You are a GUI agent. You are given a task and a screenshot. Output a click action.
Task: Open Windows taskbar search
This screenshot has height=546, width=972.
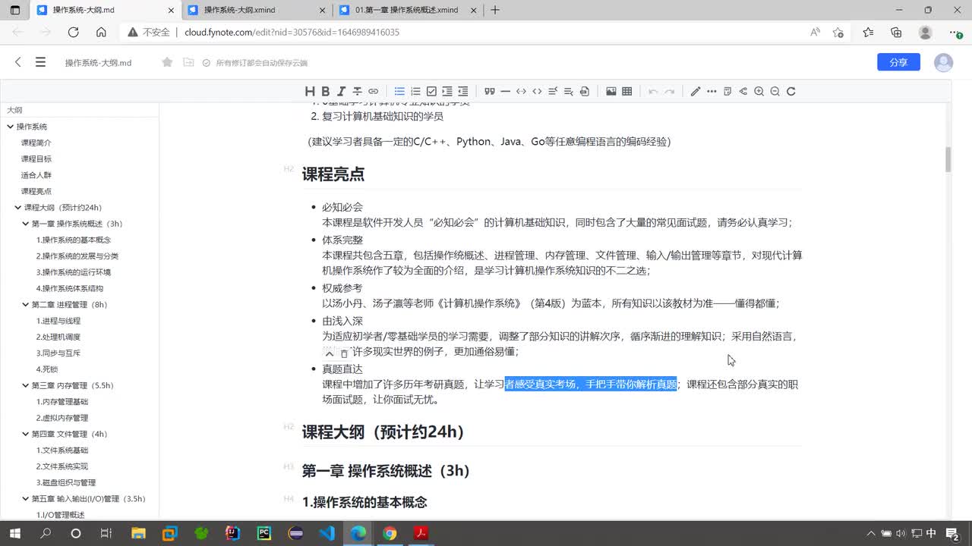pyautogui.click(x=45, y=533)
